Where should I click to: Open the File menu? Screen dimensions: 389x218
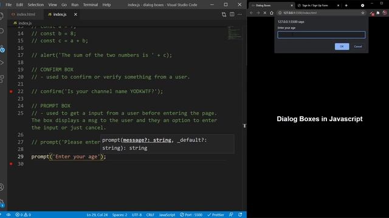pos(9,5)
